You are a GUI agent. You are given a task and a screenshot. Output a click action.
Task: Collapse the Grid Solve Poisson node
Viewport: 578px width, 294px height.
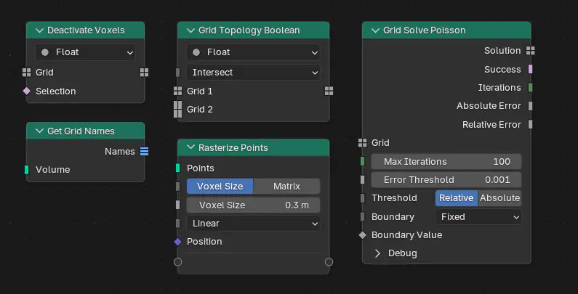tap(376, 30)
